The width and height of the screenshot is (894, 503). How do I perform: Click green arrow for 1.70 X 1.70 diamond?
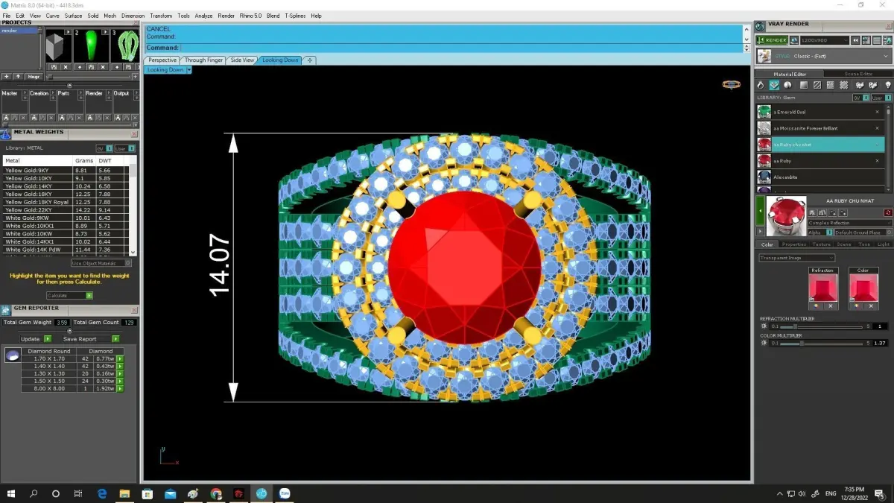(119, 358)
